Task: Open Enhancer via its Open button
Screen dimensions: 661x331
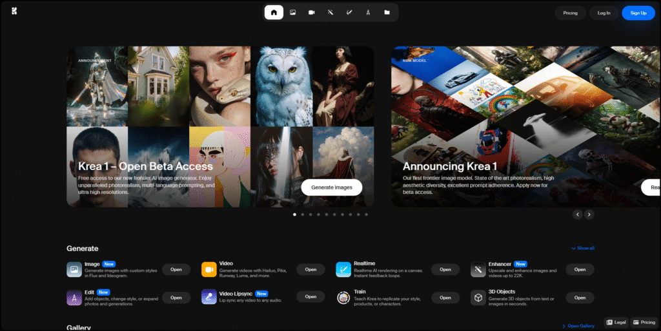Action: click(580, 270)
